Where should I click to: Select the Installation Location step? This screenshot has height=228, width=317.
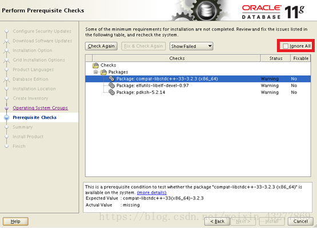pyautogui.click(x=34, y=89)
